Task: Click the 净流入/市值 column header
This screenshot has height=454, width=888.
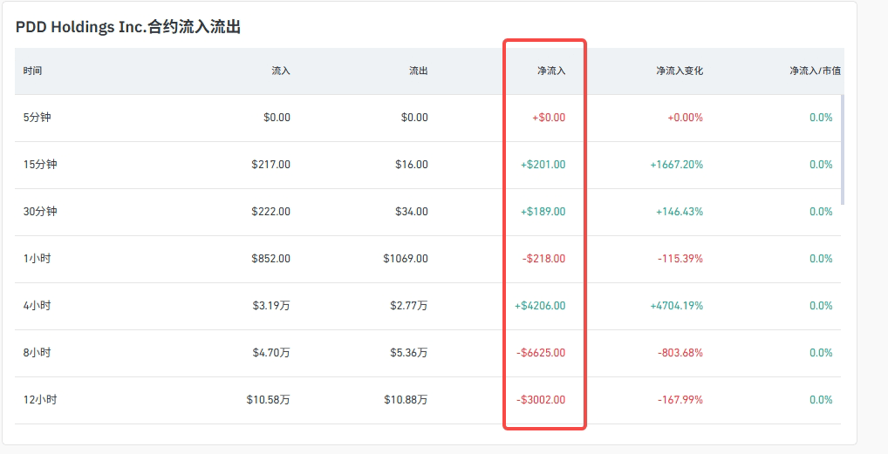Action: tap(816, 71)
